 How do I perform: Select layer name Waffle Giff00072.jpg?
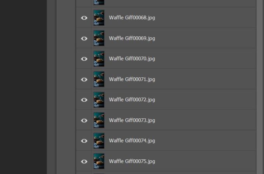click(132, 100)
